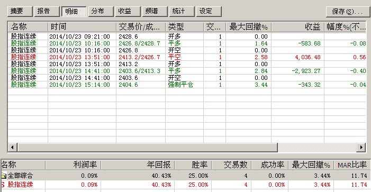Select the red 股指连续 summary row
The image size is (371, 192).
(x=185, y=185)
